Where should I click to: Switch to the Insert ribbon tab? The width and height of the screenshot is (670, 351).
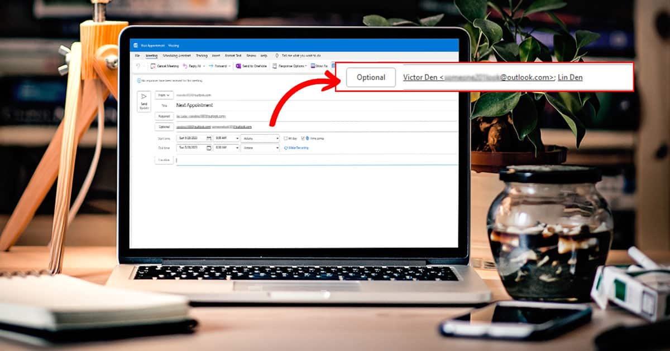pos(216,56)
